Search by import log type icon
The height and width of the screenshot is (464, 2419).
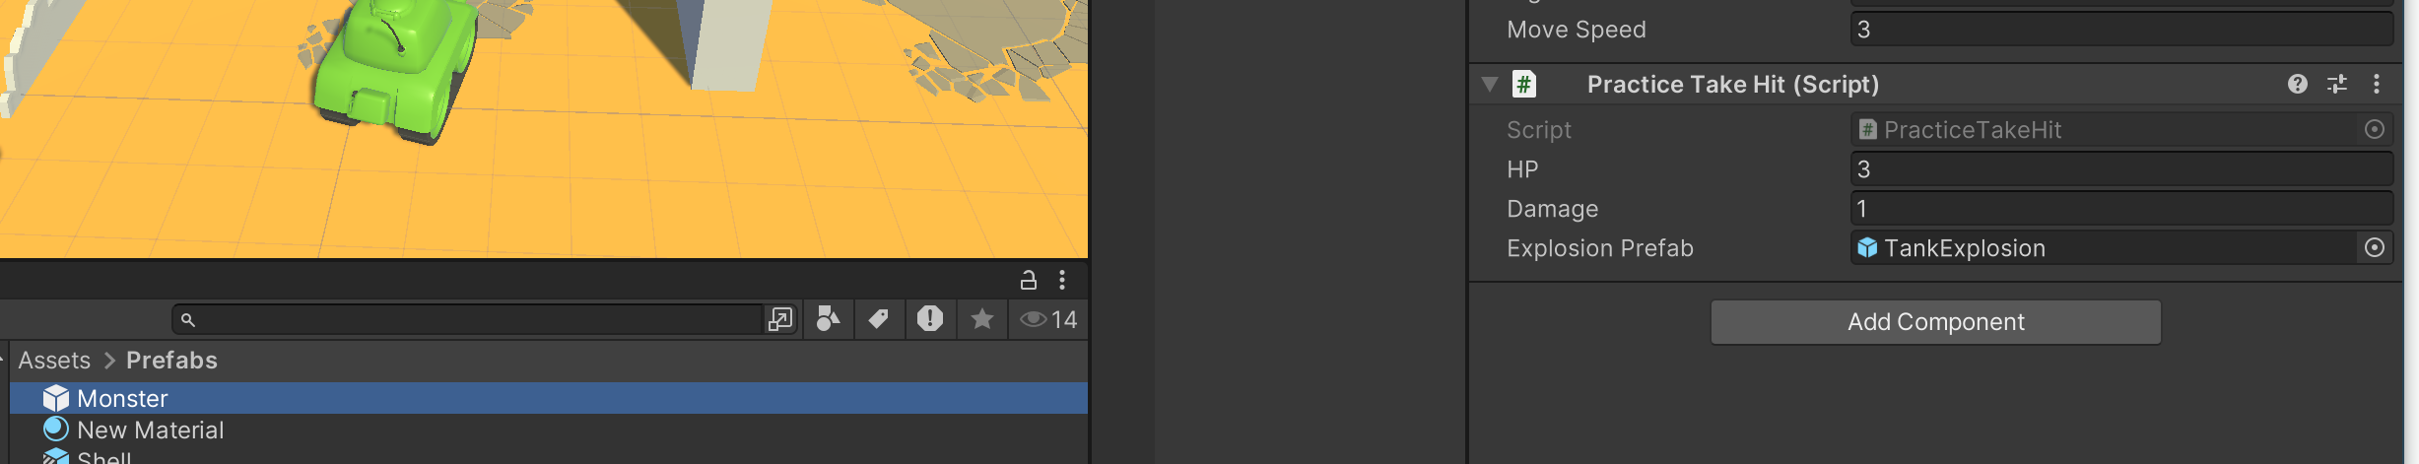[929, 319]
